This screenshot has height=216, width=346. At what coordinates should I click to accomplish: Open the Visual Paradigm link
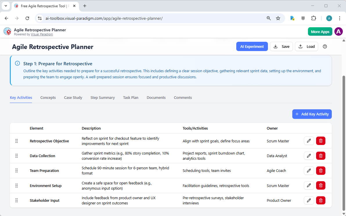point(42,34)
